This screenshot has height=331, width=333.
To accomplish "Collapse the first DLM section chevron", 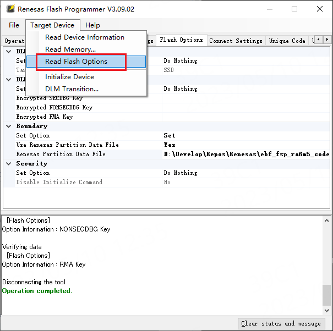I will pyautogui.click(x=9, y=51).
